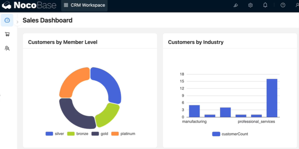Toggle the silver legend item
The height and width of the screenshot is (149, 299).
[55, 134]
